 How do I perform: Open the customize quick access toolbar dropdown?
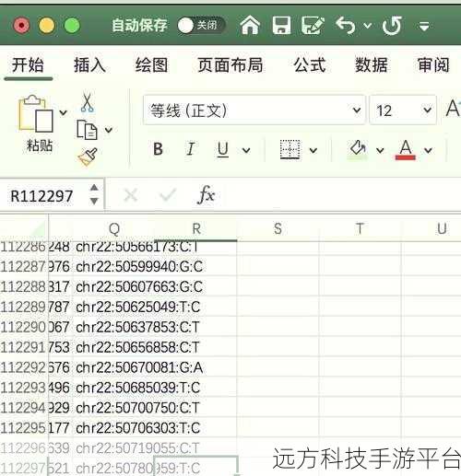[x=424, y=27]
